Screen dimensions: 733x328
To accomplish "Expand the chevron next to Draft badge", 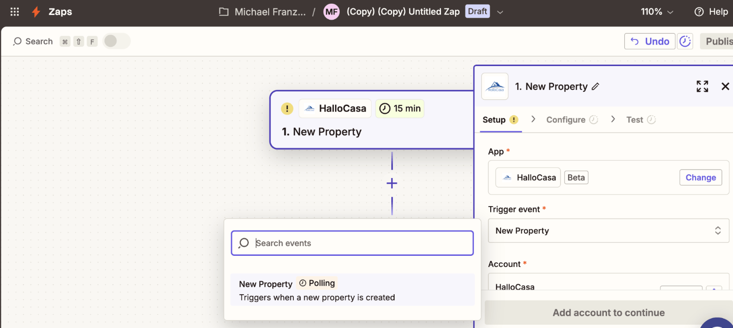I will (x=500, y=12).
